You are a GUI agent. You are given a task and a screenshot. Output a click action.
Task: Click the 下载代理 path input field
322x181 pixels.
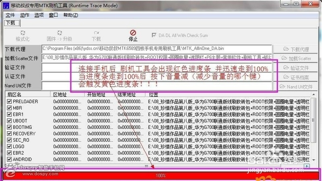point(157,49)
